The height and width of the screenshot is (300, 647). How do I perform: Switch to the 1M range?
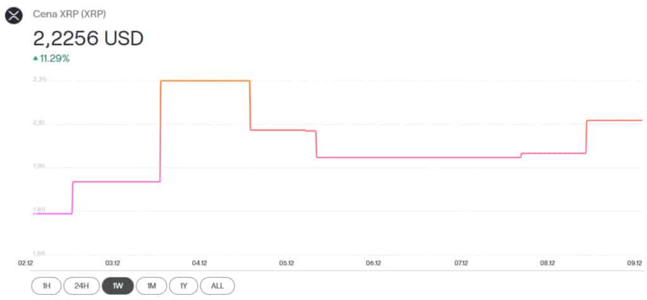(x=151, y=286)
